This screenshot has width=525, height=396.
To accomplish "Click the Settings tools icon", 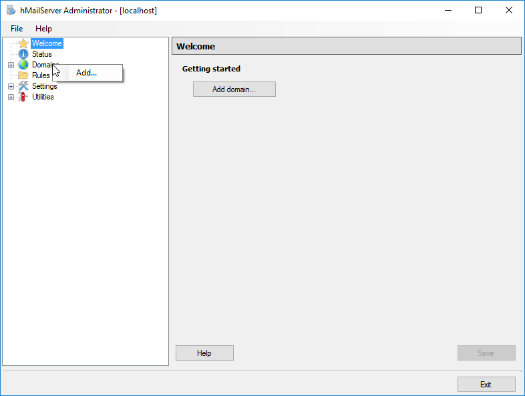I will tap(23, 86).
